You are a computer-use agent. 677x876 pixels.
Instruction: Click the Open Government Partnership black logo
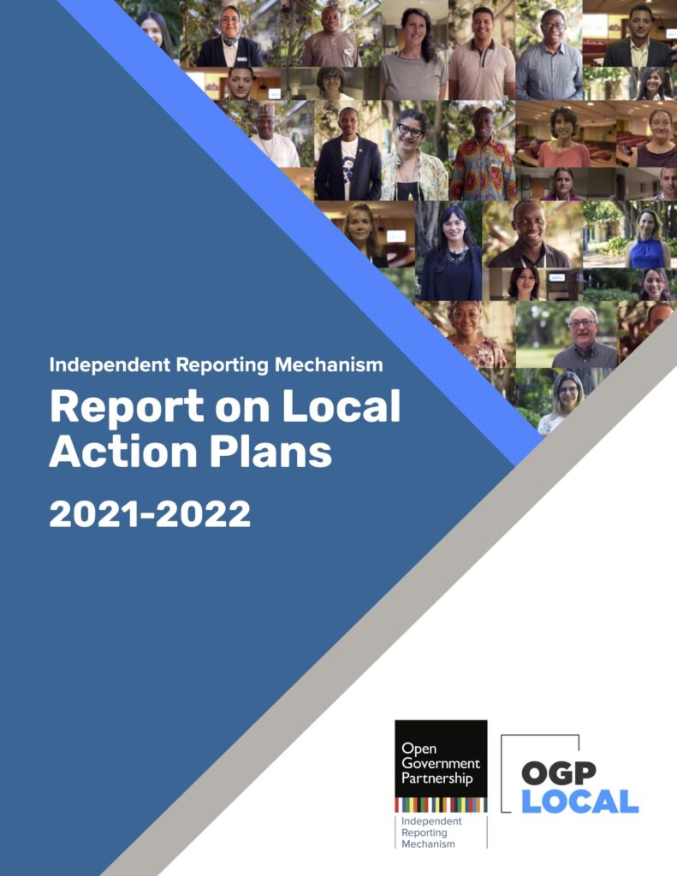click(x=441, y=759)
